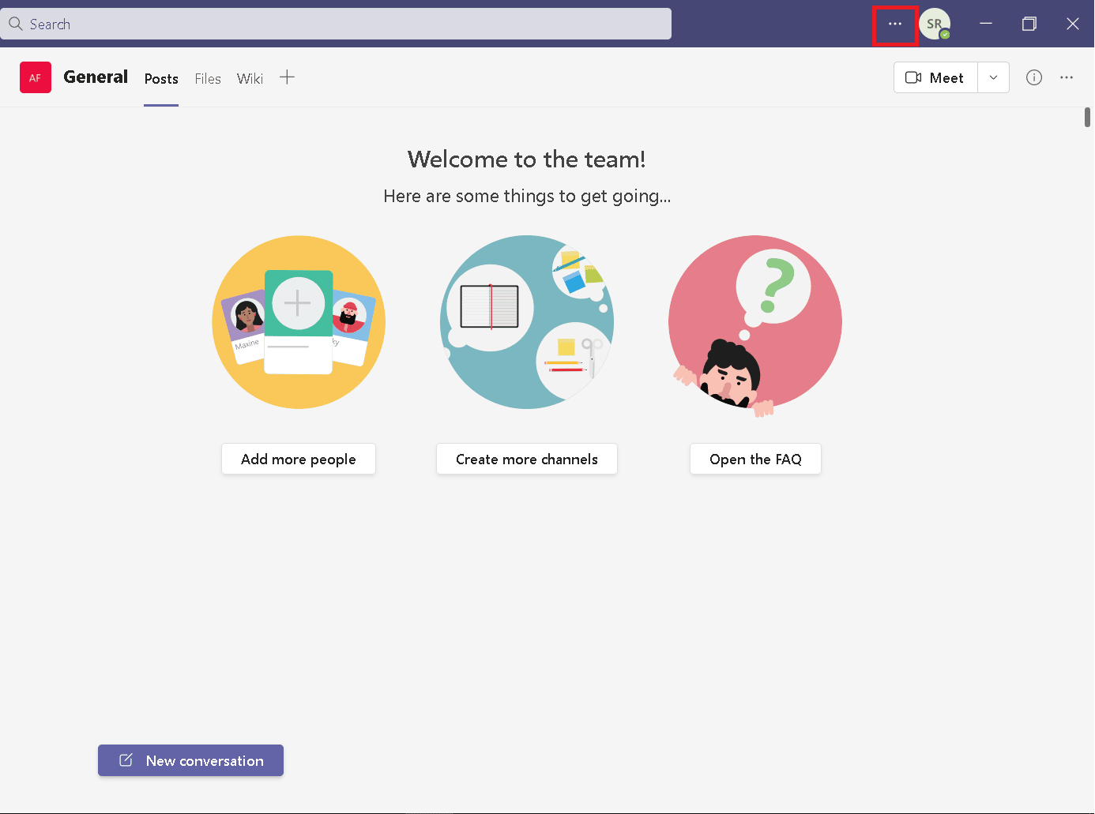Click the SR profile avatar
1095x814 pixels.
935,24
